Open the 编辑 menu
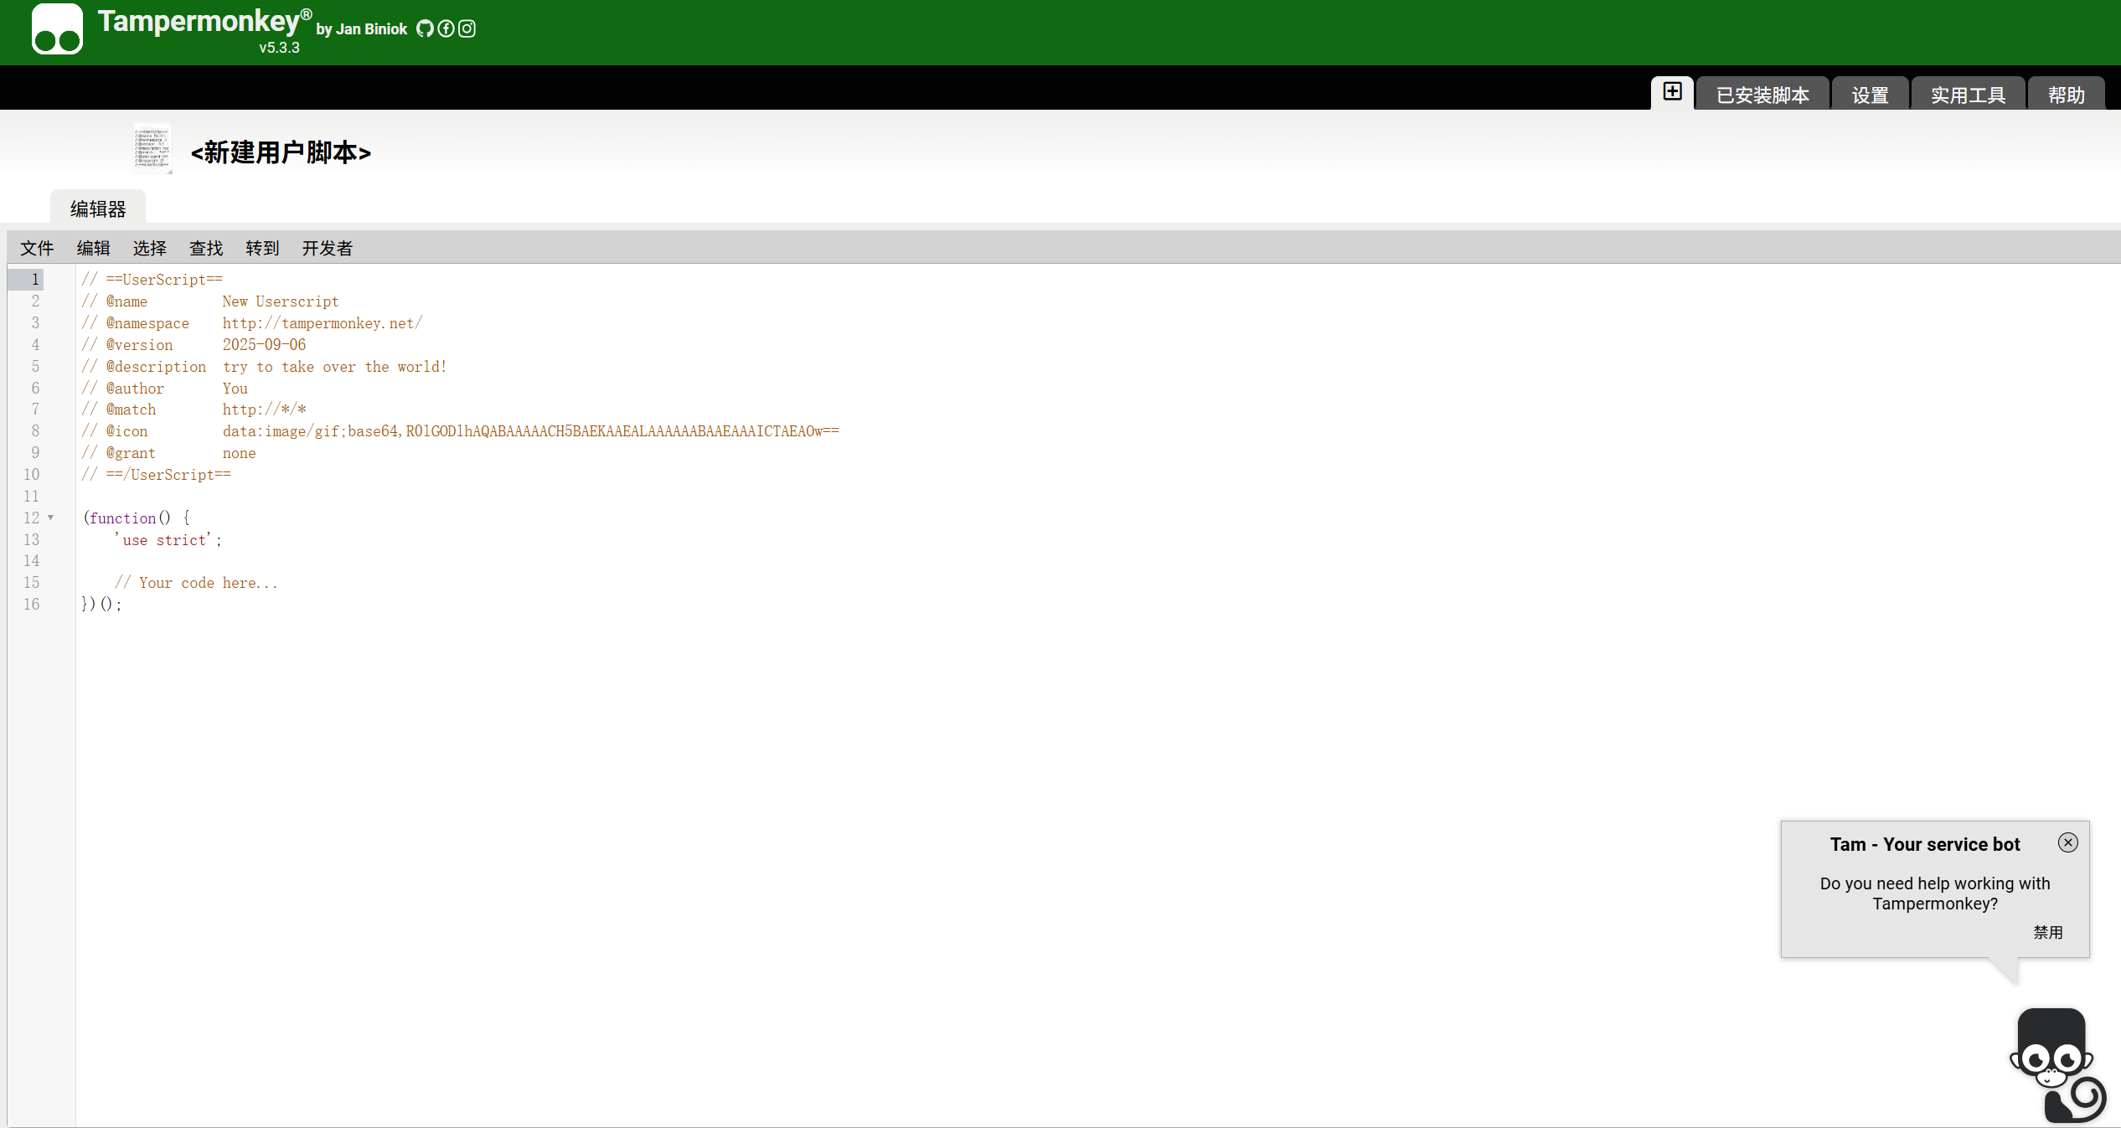This screenshot has height=1128, width=2121. point(93,248)
